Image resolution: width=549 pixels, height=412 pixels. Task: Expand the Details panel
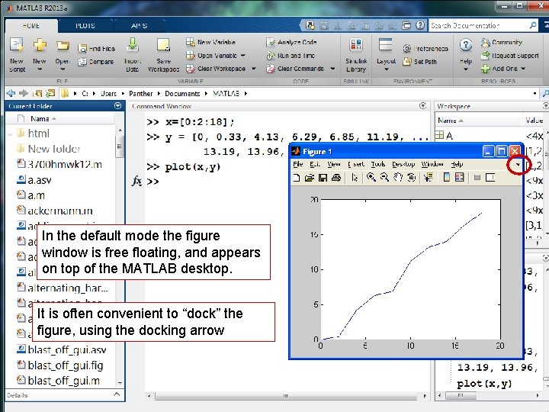[x=117, y=394]
